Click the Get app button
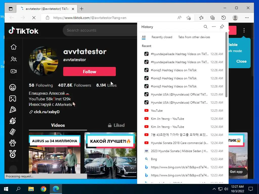Screen dimensions: 259x194 pyautogui.click(x=236, y=172)
